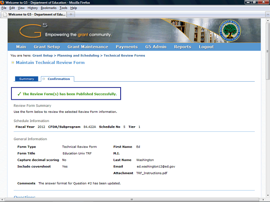
Task: Click the Firefox logo icon in title bar
Action: [x=2, y=3]
